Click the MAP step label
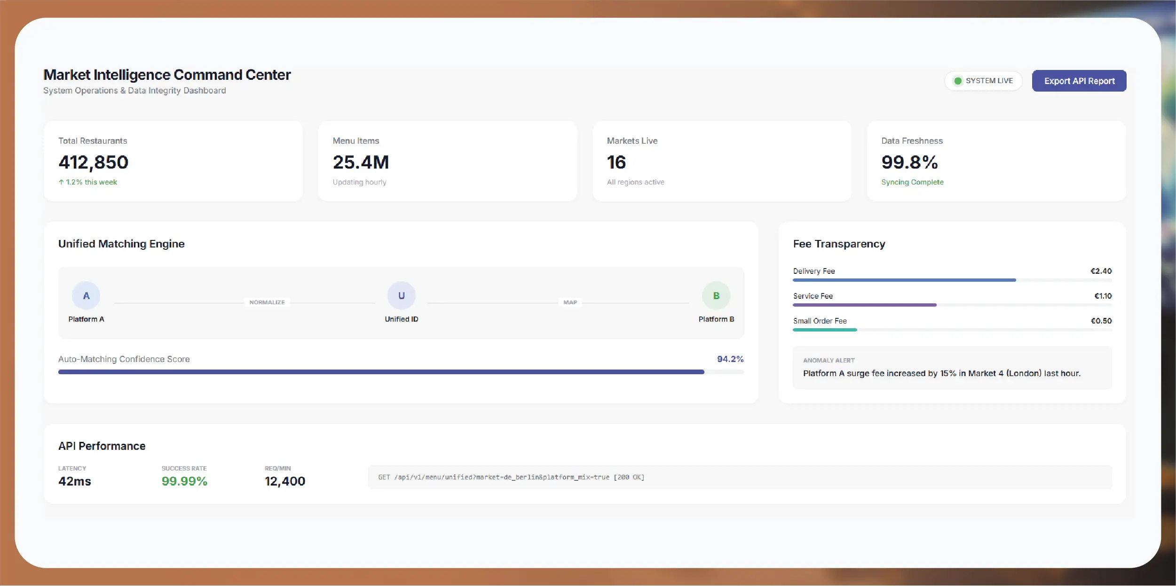 [570, 302]
